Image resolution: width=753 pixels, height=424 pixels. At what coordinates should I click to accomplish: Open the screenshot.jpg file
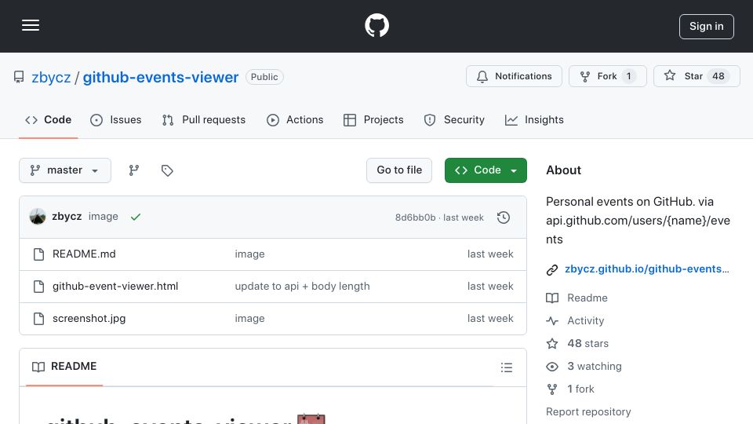(x=89, y=318)
